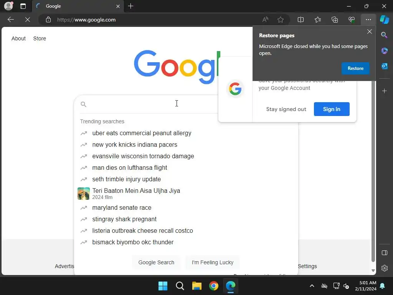This screenshot has width=393, height=295.
Task: Open the Settings footer link
Action: 307,266
